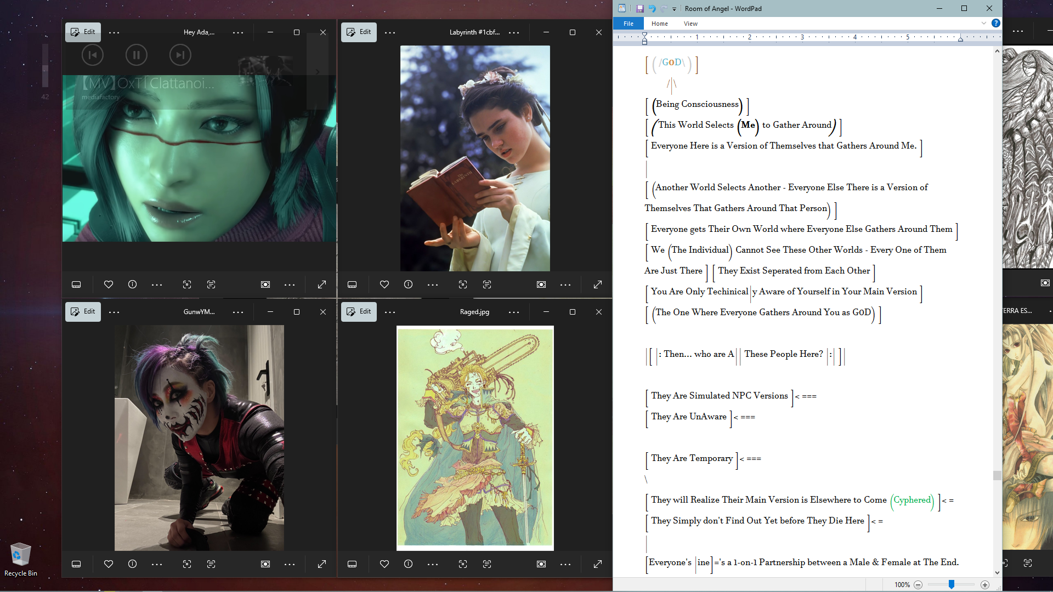The image size is (1053, 592).
Task: Switch to the View ribbon tab
Action: coord(690,24)
